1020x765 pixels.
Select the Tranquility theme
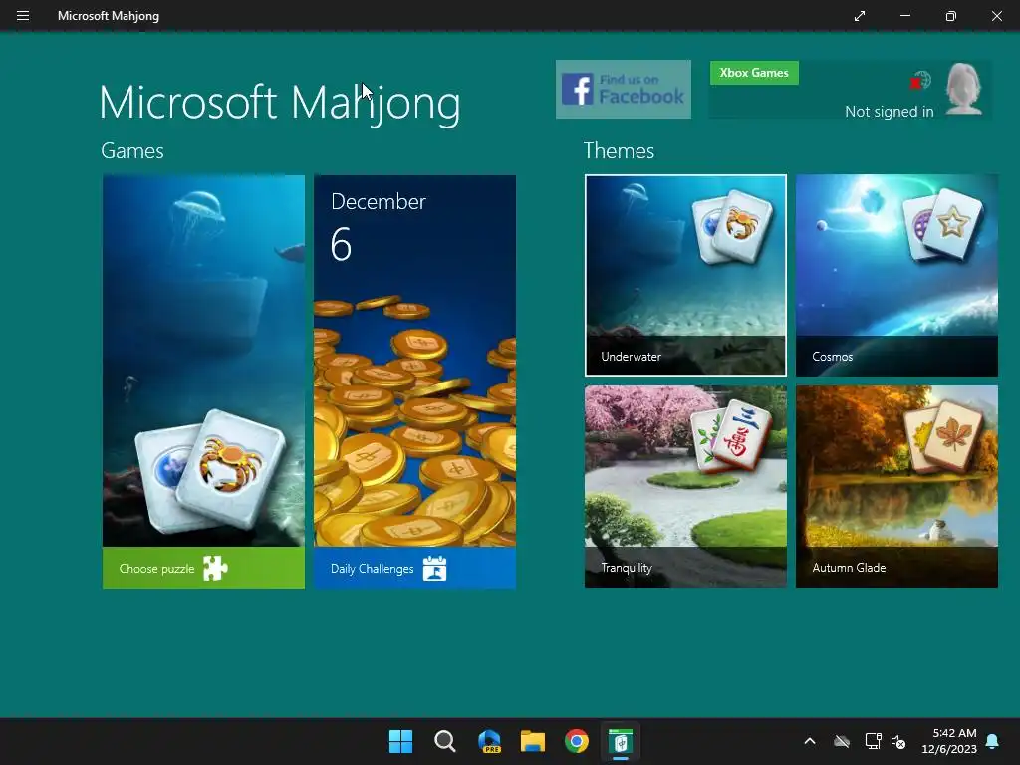click(x=685, y=486)
